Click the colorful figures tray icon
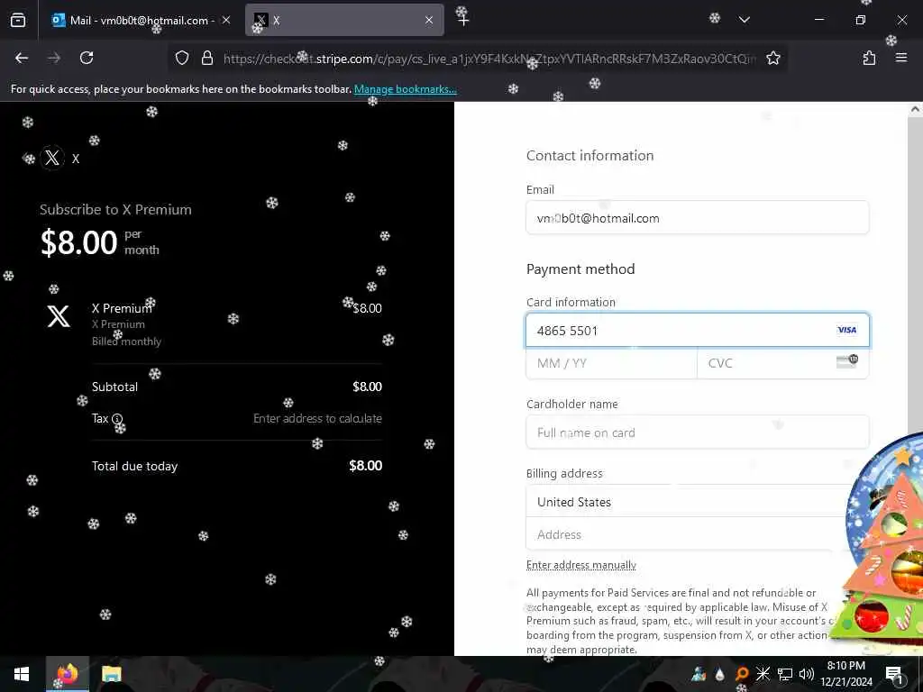923x692 pixels. click(x=699, y=674)
